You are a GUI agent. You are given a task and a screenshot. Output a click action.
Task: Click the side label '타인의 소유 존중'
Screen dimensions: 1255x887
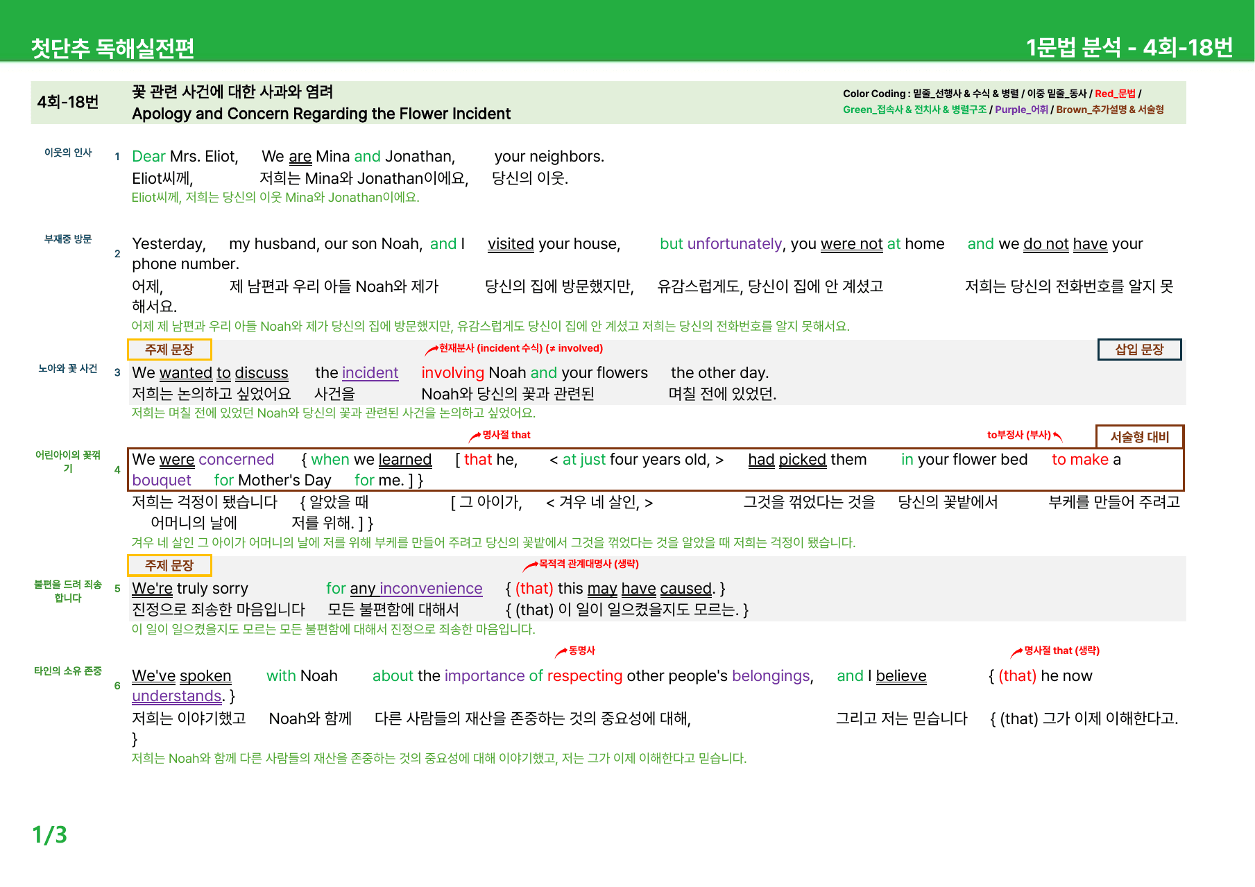pyautogui.click(x=68, y=671)
